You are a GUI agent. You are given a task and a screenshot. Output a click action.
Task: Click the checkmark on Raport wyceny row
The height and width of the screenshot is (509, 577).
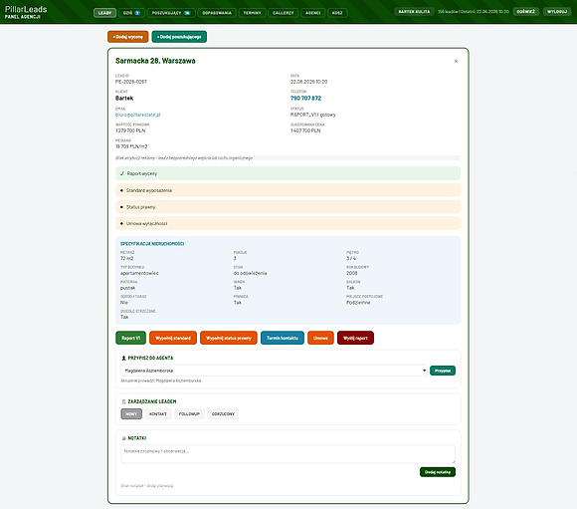(x=122, y=173)
